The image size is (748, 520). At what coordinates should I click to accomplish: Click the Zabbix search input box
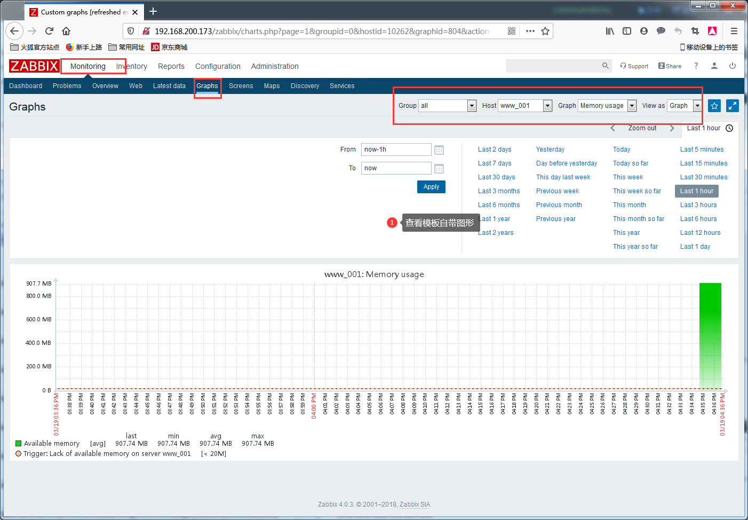point(553,66)
